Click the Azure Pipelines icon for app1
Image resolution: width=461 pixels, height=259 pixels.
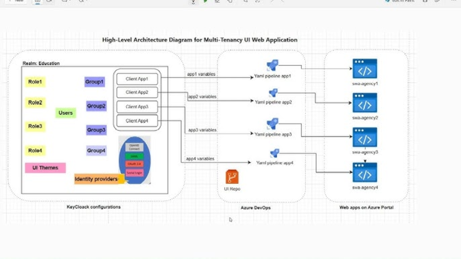tap(272, 65)
